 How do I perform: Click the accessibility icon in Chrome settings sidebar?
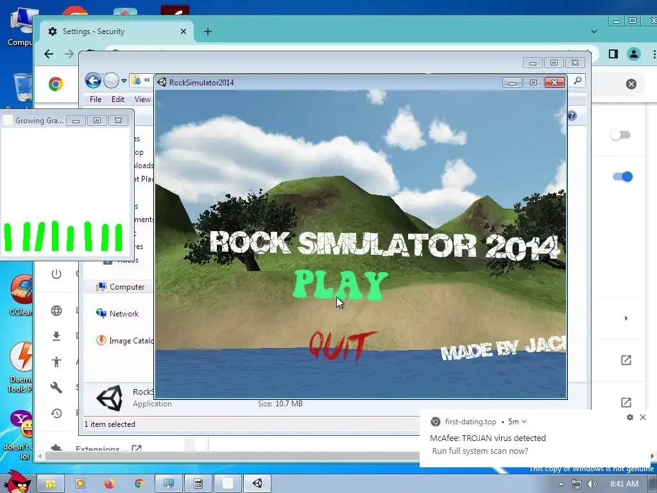pyautogui.click(x=56, y=362)
